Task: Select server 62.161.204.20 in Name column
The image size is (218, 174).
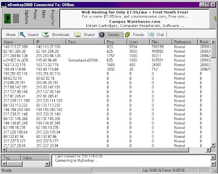Action: coord(14,51)
